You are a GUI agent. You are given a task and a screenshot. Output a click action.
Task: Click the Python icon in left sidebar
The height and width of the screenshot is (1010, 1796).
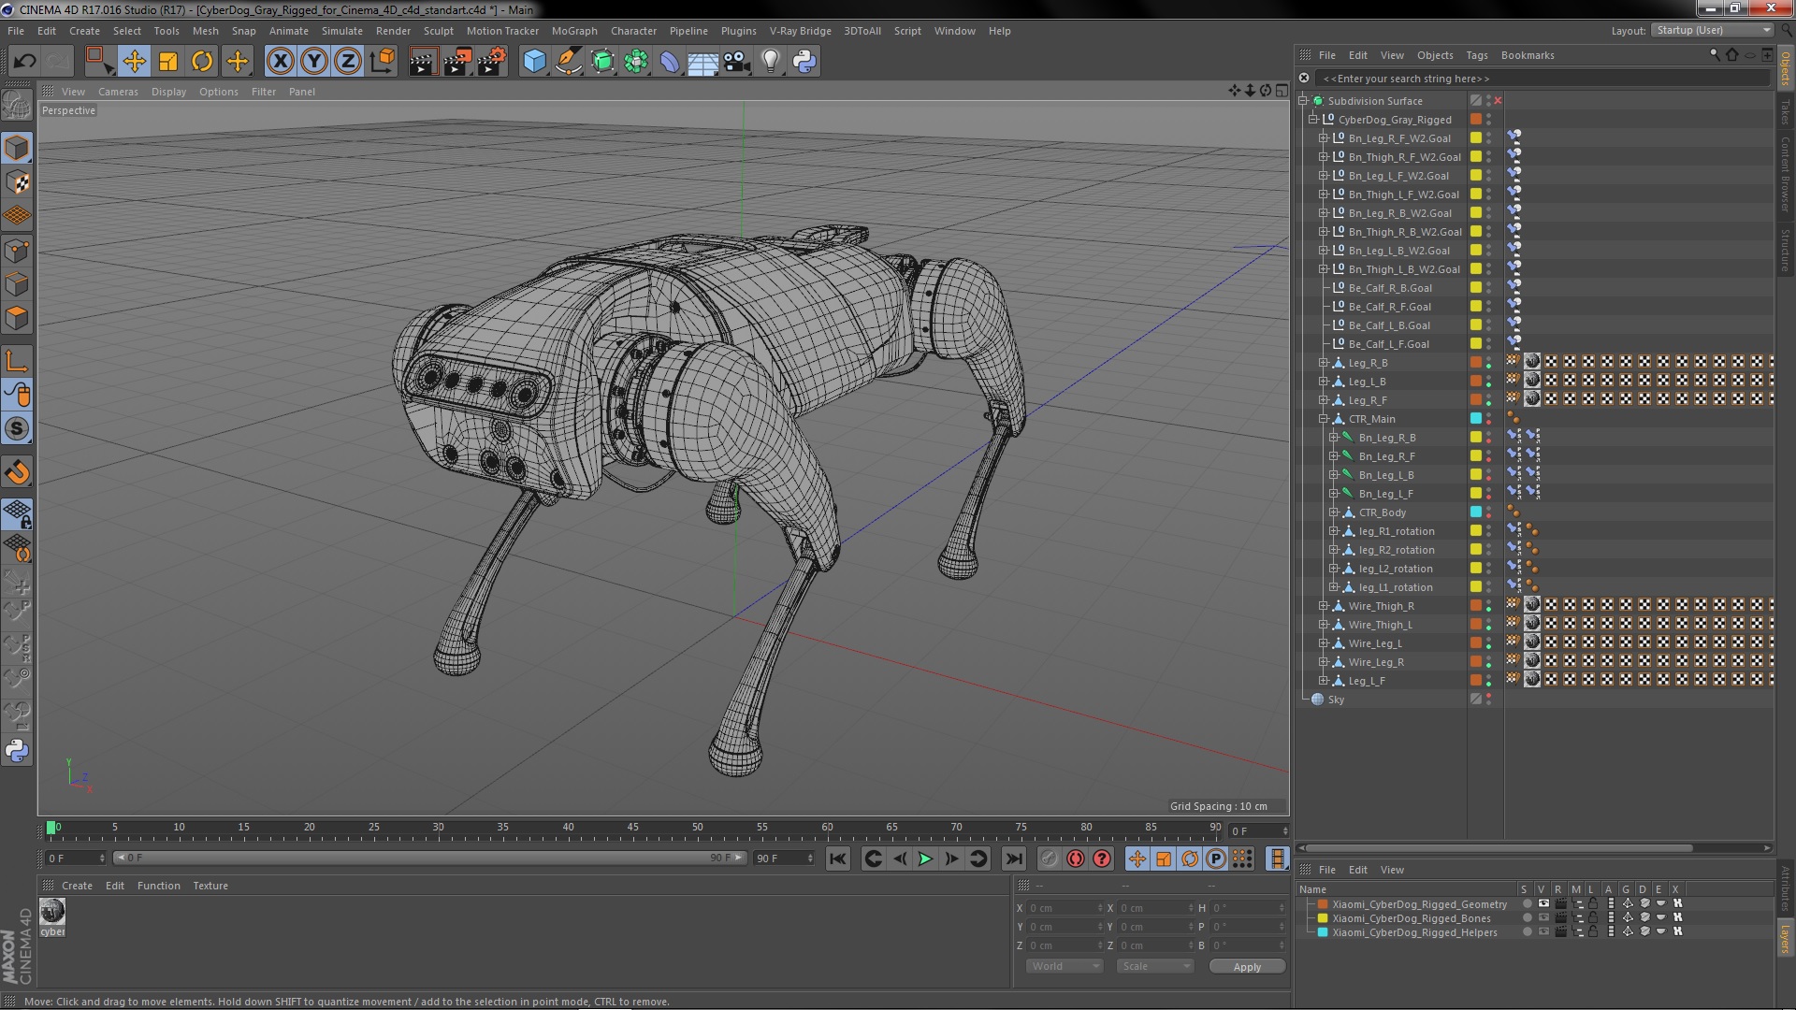(x=17, y=751)
